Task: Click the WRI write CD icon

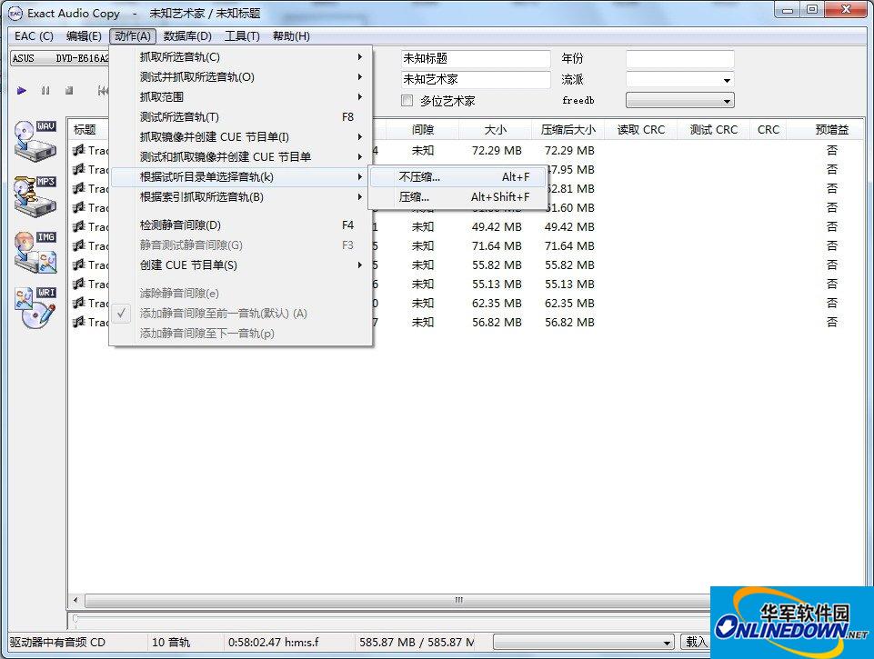Action: click(x=35, y=307)
